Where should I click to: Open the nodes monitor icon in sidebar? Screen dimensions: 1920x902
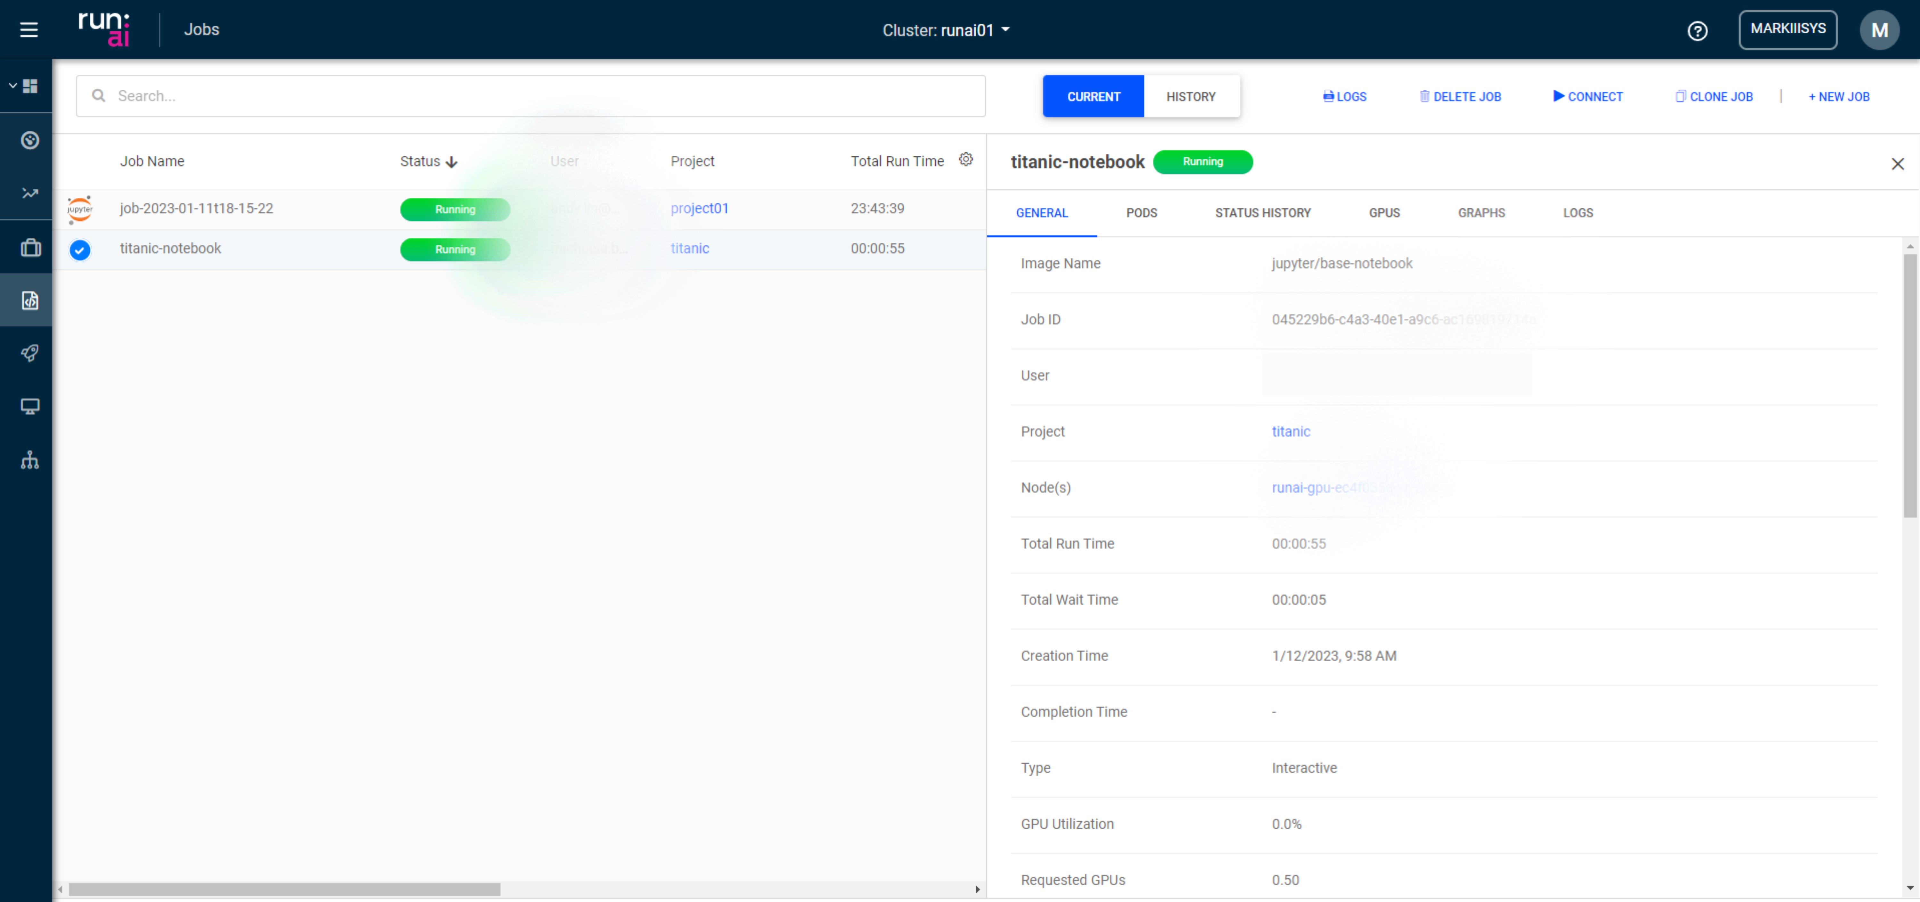pyautogui.click(x=30, y=406)
